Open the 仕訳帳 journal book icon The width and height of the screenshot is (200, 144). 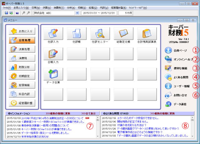77,33
